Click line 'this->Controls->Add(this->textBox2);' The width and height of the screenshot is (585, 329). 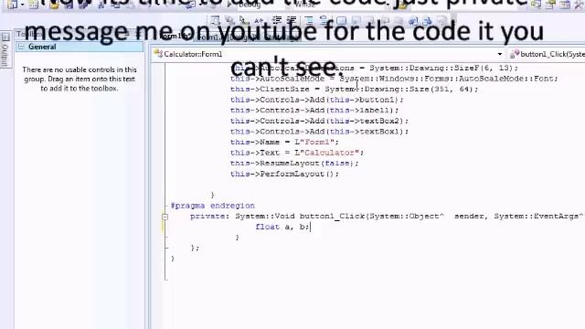[x=319, y=121]
